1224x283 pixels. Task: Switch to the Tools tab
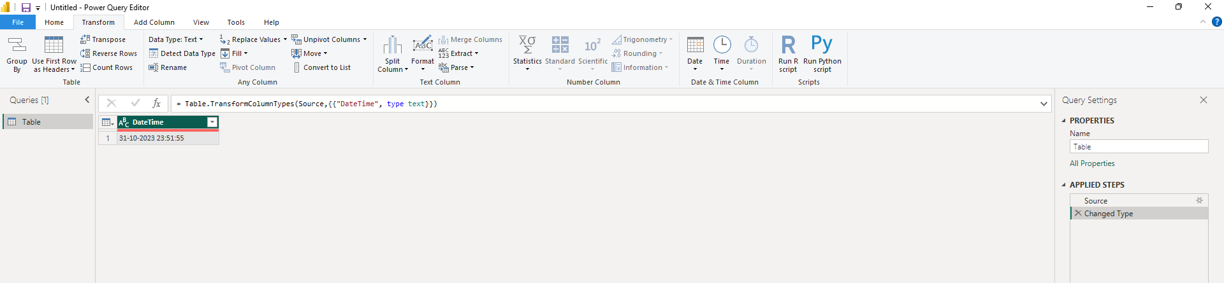click(x=236, y=22)
